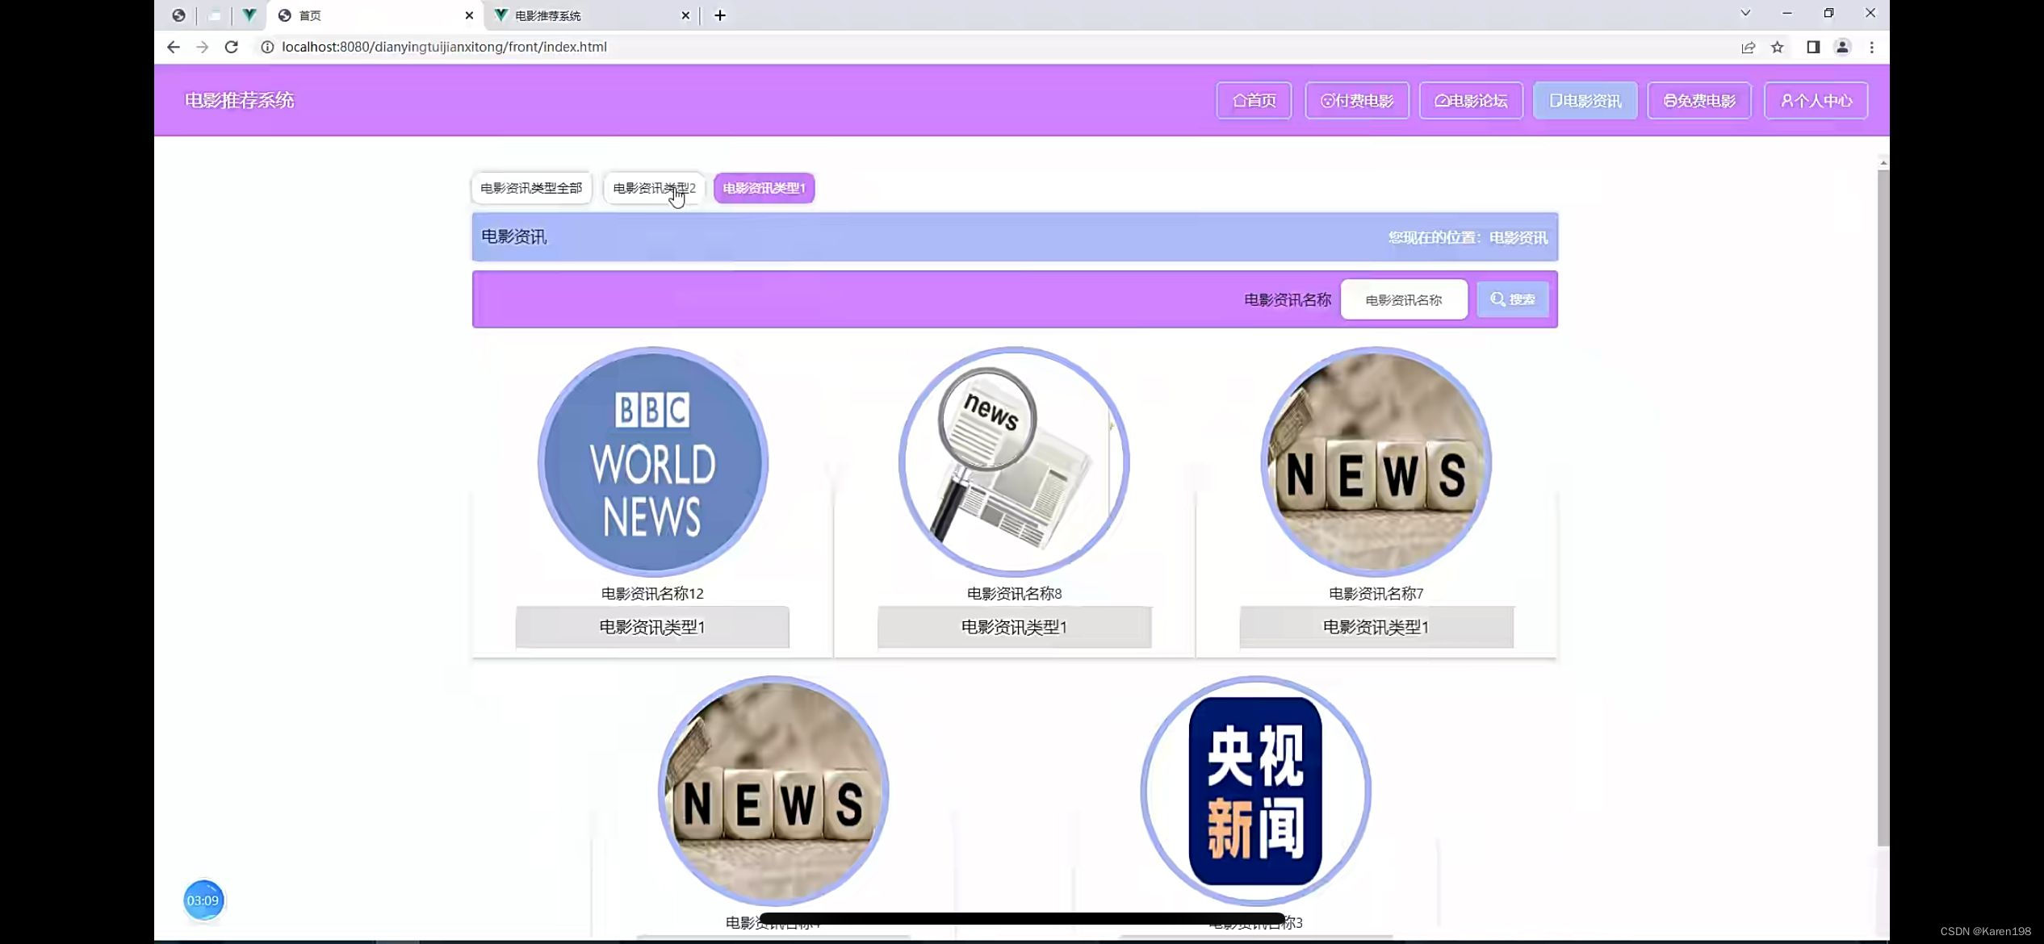The height and width of the screenshot is (944, 2044).
Task: Open 付费电影 in the navigation bar
Action: pos(1357,101)
